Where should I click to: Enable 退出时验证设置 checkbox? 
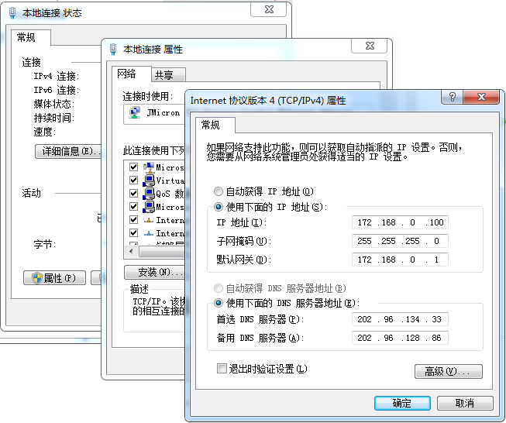click(222, 369)
